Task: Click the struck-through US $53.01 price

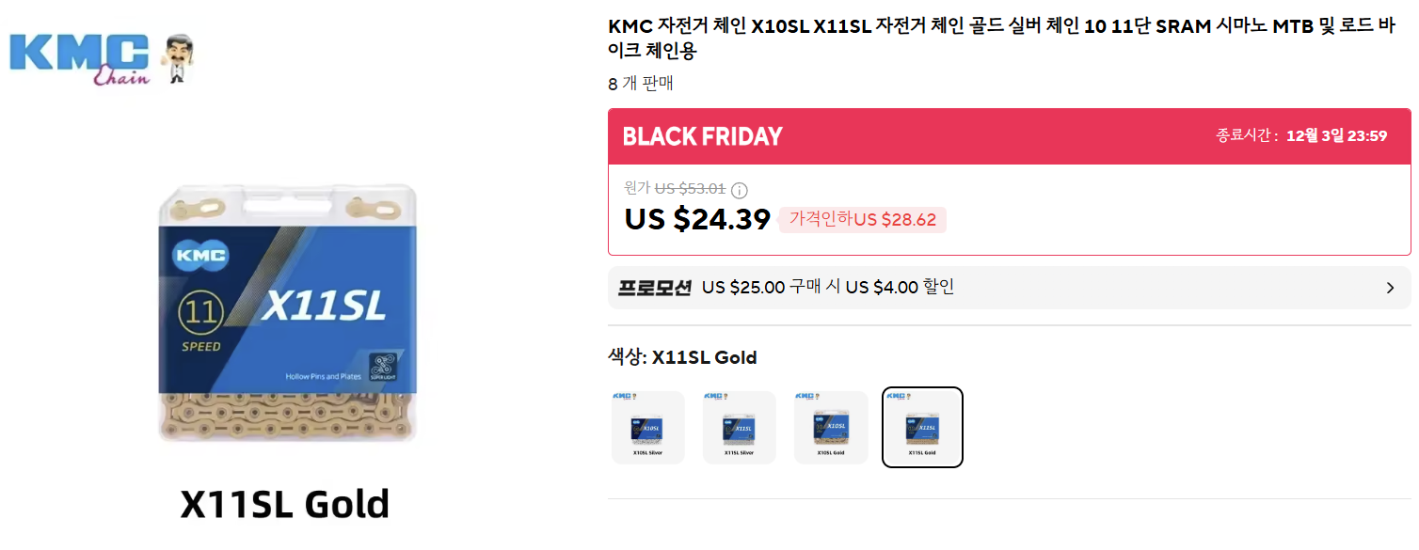Action: coord(690,189)
